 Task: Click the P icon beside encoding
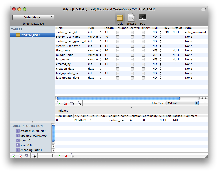(x=18, y=150)
